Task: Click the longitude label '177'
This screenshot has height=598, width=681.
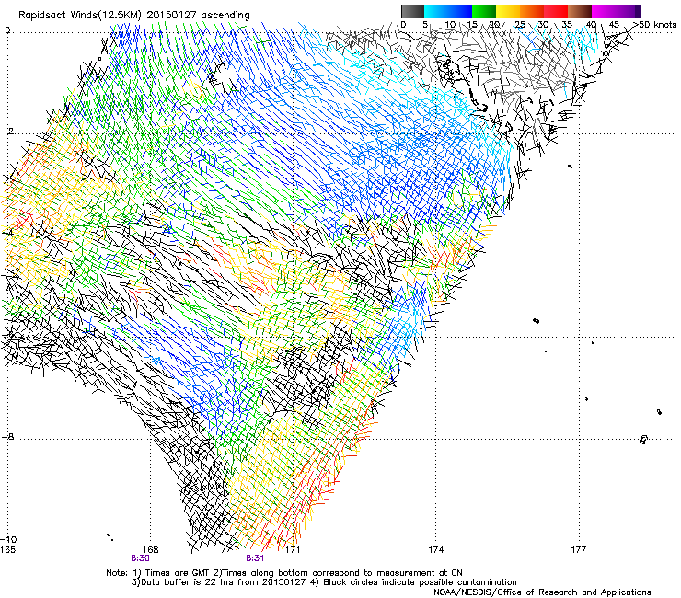Action: coord(579,550)
